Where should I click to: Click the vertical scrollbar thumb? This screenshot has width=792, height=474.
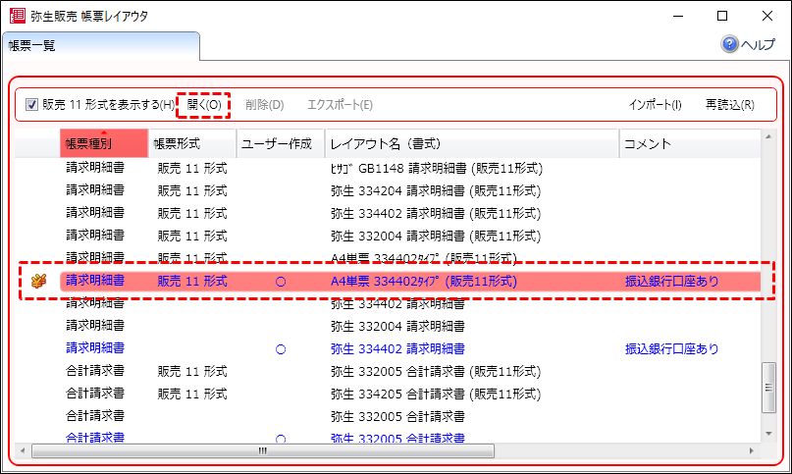[768, 388]
